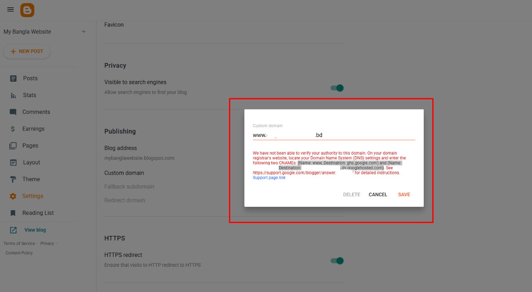Screen dimensions: 532x292
Task: Click the Custom domain setting row
Action: coord(124,173)
